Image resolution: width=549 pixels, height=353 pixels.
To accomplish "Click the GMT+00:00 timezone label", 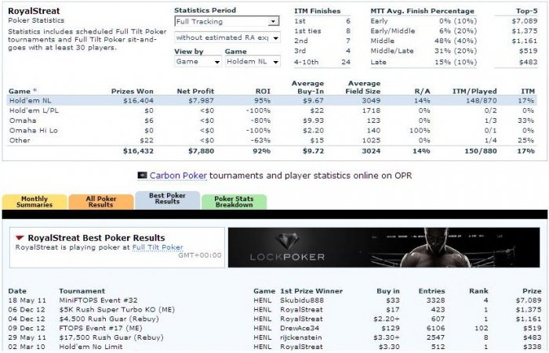I will pos(201,256).
